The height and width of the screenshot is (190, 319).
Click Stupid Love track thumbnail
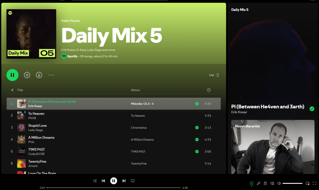pyautogui.click(x=21, y=128)
